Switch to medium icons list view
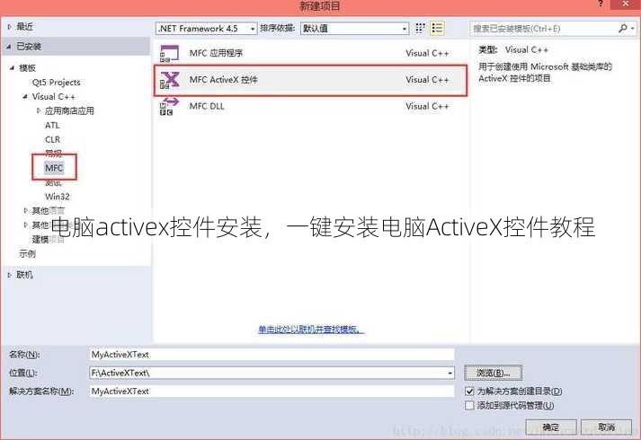Screen dimensions: 641x440 click(437, 28)
